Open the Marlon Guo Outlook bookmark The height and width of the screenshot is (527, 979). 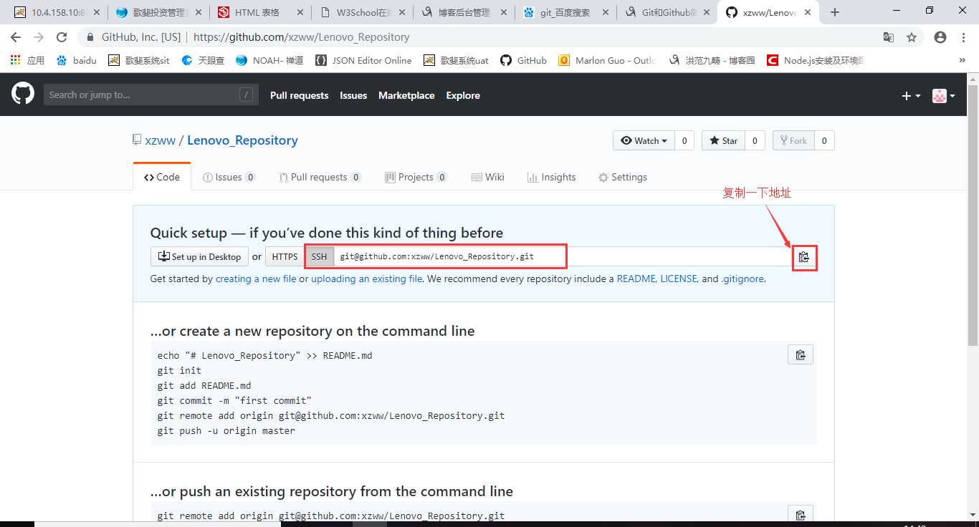click(607, 60)
